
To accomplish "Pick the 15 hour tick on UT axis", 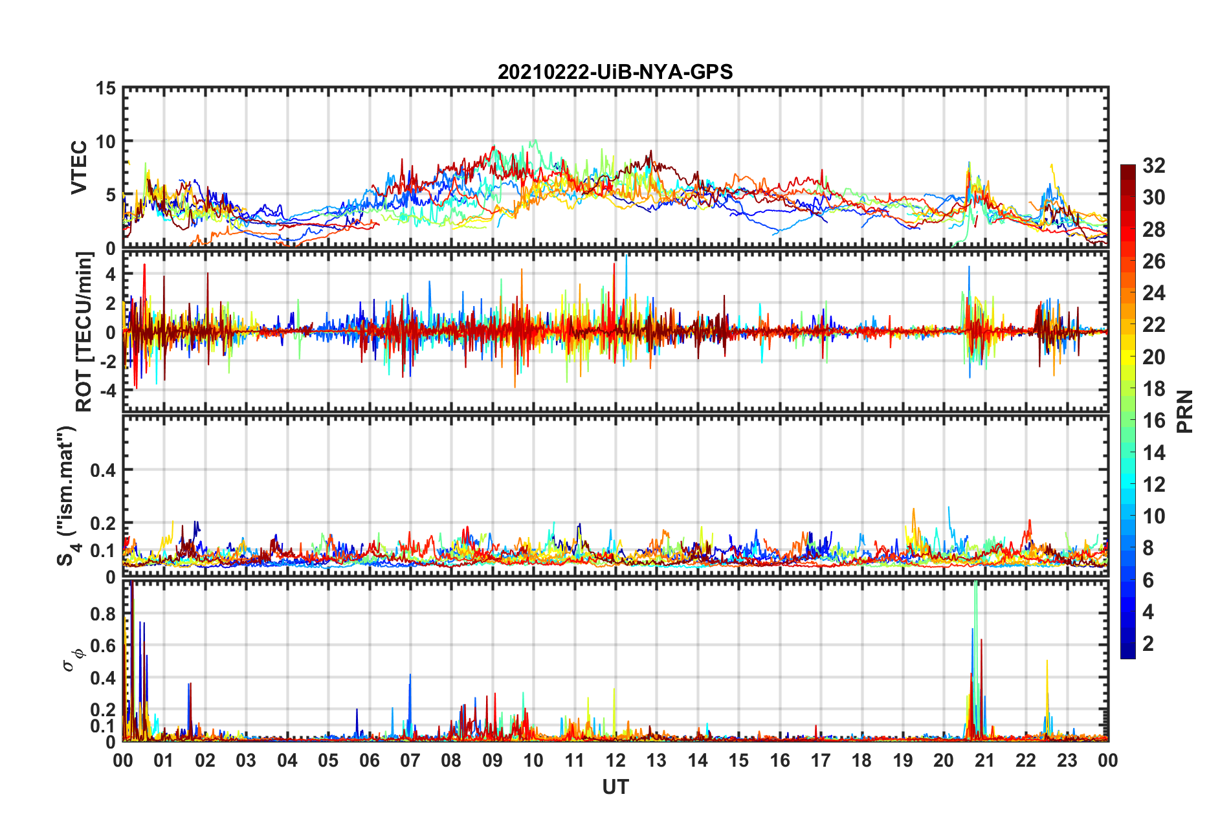I will click(x=738, y=760).
